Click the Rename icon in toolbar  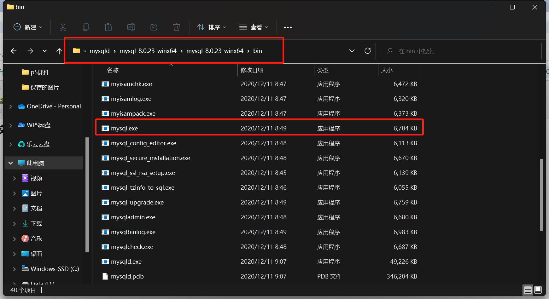tap(131, 27)
